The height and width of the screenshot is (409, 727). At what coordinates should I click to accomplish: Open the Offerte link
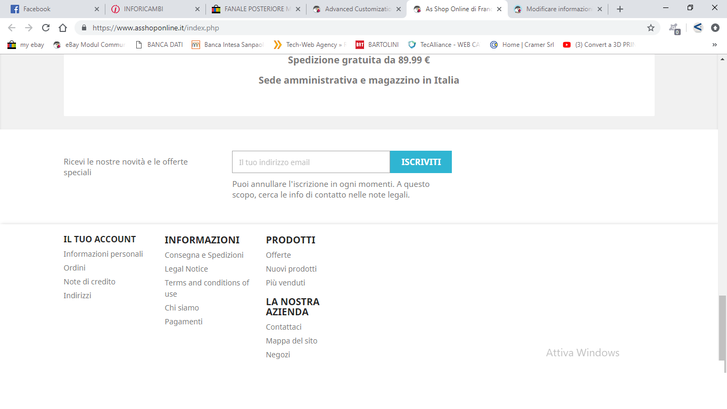tap(278, 255)
